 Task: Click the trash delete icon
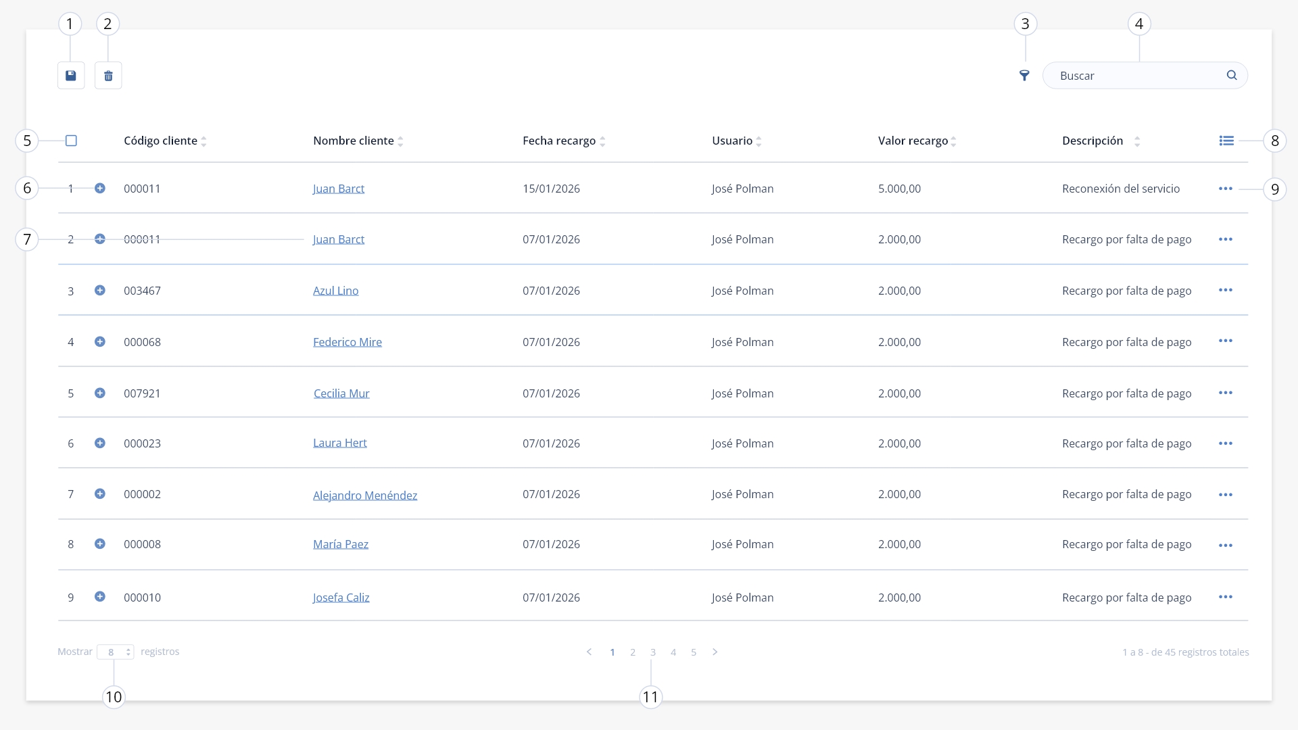(108, 76)
